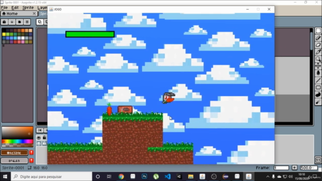322x181 pixels.
Task: Expand the system tray hidden icons arrow
Action: [x=268, y=176]
